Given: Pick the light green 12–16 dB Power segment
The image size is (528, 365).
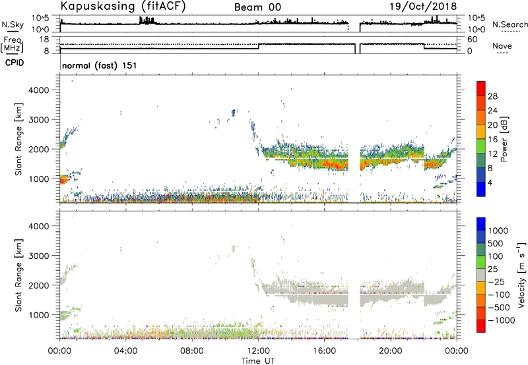Looking at the screenshot, I should pos(481,146).
